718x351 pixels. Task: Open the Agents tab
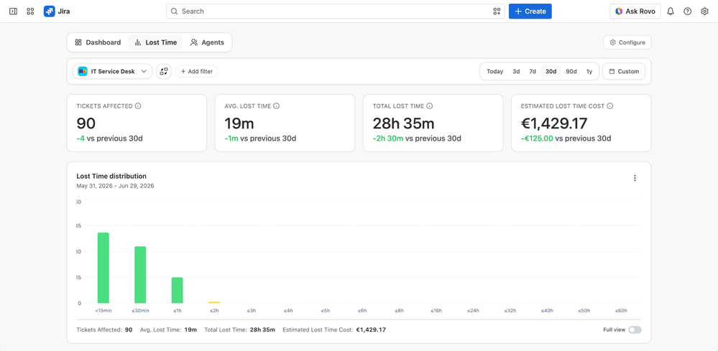pos(208,42)
